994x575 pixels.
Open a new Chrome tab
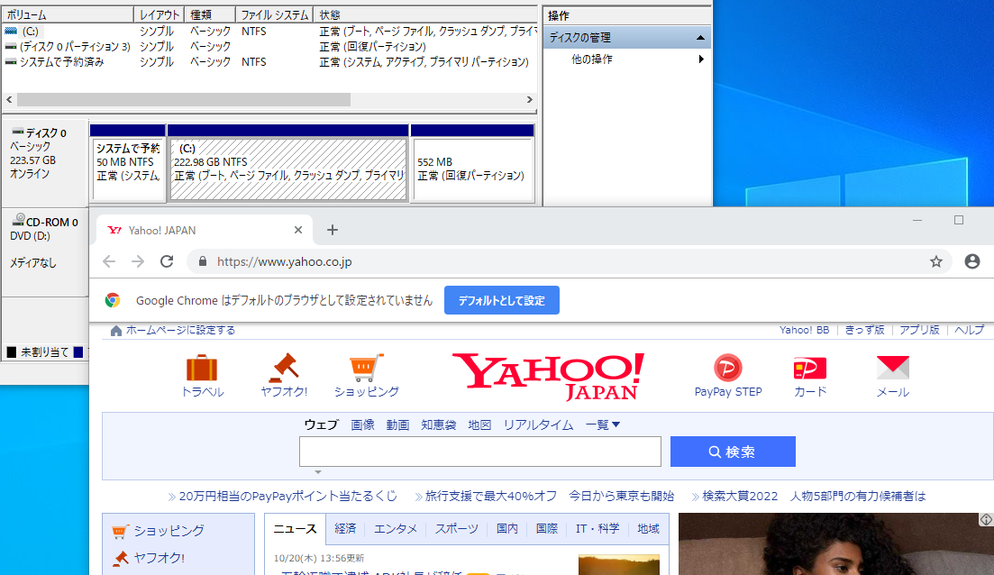333,230
